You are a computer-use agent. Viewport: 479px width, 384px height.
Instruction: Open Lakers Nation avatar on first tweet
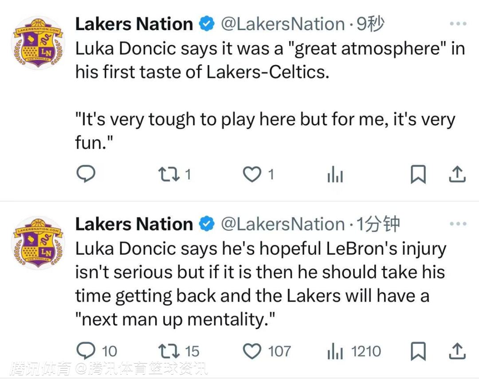point(37,43)
